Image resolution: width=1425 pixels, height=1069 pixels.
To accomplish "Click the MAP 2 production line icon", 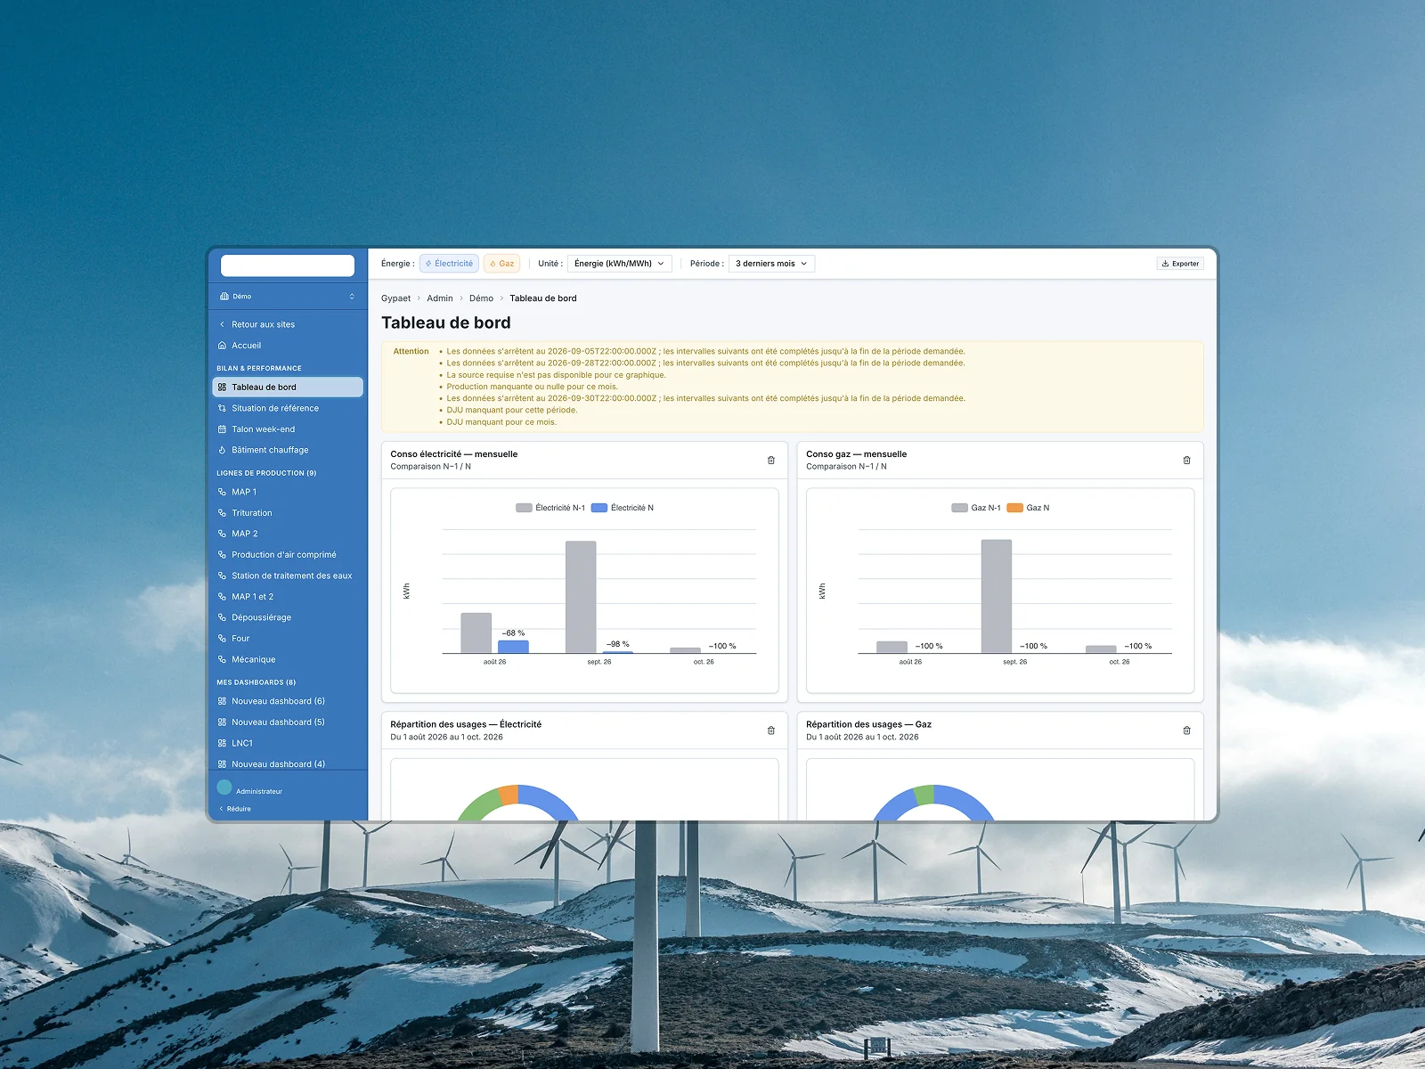I will pyautogui.click(x=222, y=534).
